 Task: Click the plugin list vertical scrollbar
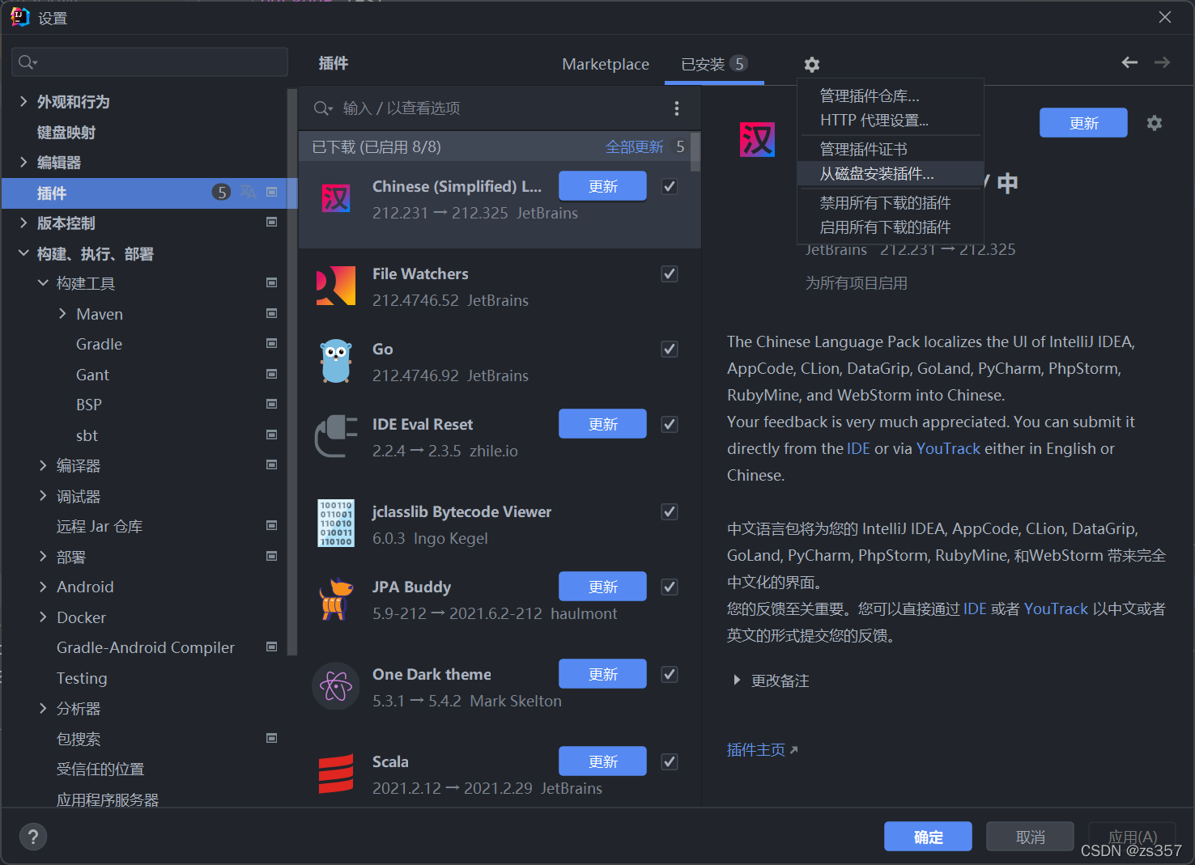(695, 152)
